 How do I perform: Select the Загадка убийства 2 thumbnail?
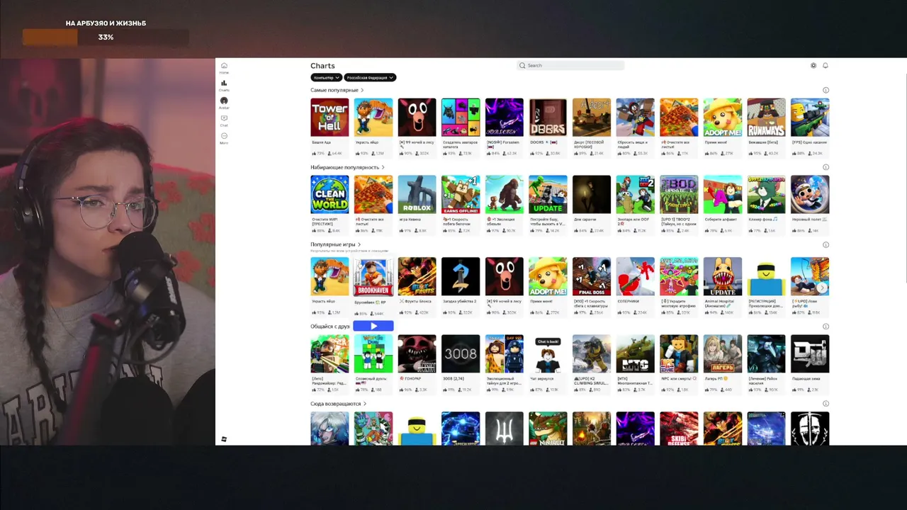tap(461, 276)
